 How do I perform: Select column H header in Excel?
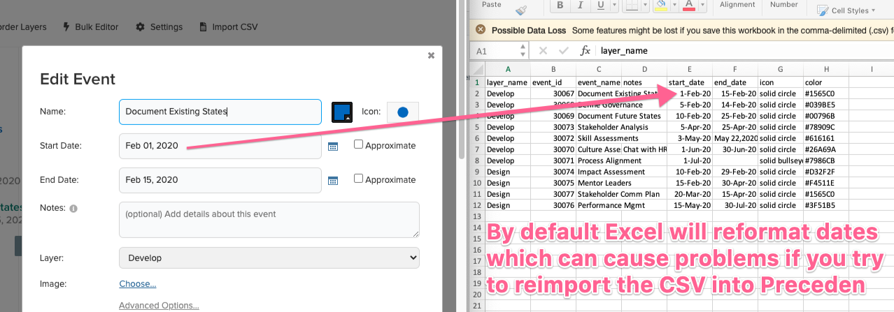click(x=826, y=69)
